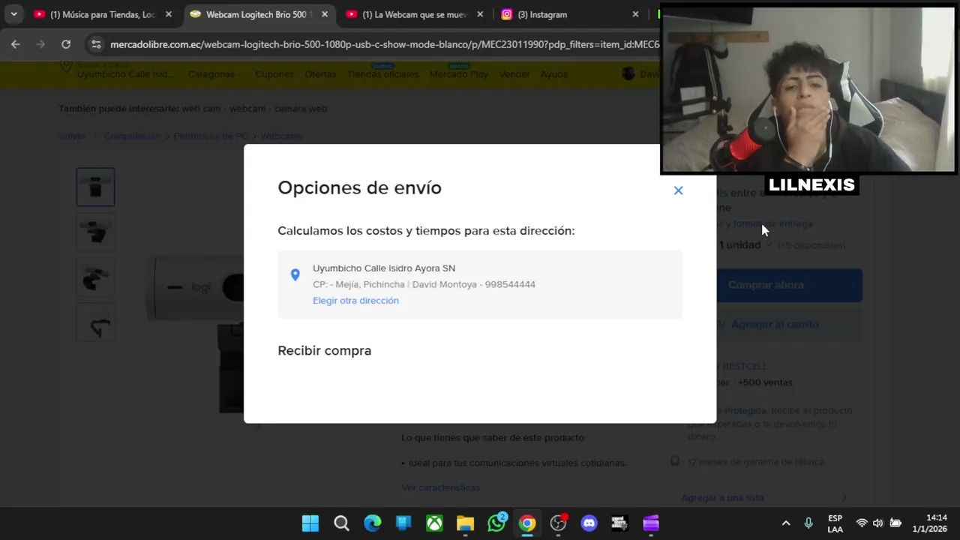This screenshot has width=960, height=540.
Task: Close the Webcam Logitech Brio 500 tab
Action: pos(324,14)
